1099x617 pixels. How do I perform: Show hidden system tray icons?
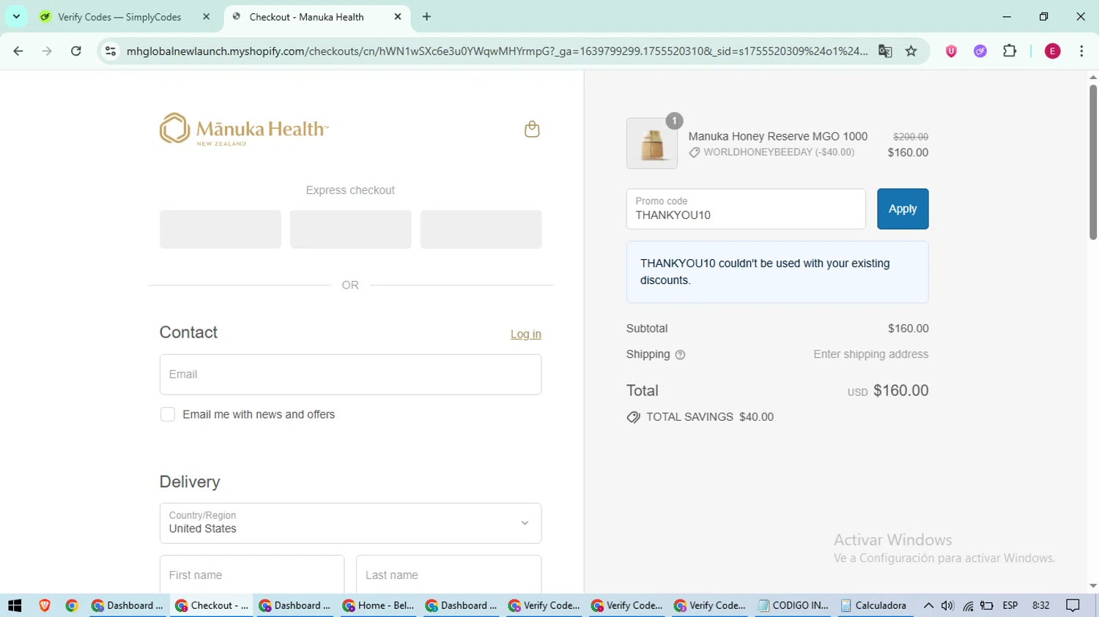tap(928, 605)
